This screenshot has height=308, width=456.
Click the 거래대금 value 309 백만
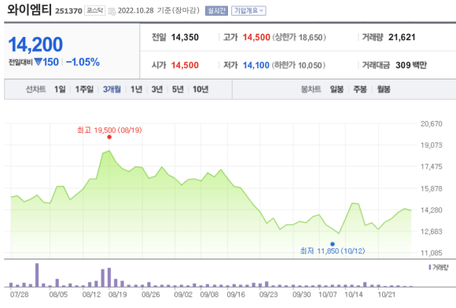411,65
